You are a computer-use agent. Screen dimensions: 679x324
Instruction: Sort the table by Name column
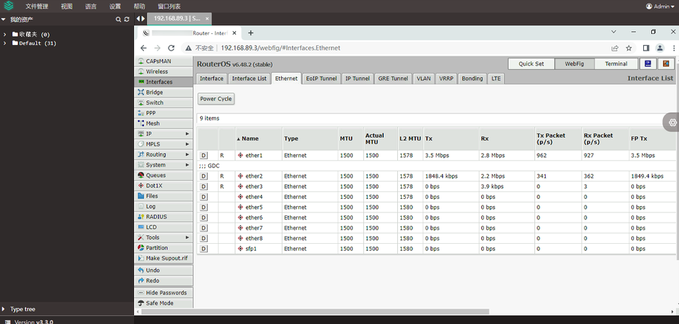click(x=259, y=138)
